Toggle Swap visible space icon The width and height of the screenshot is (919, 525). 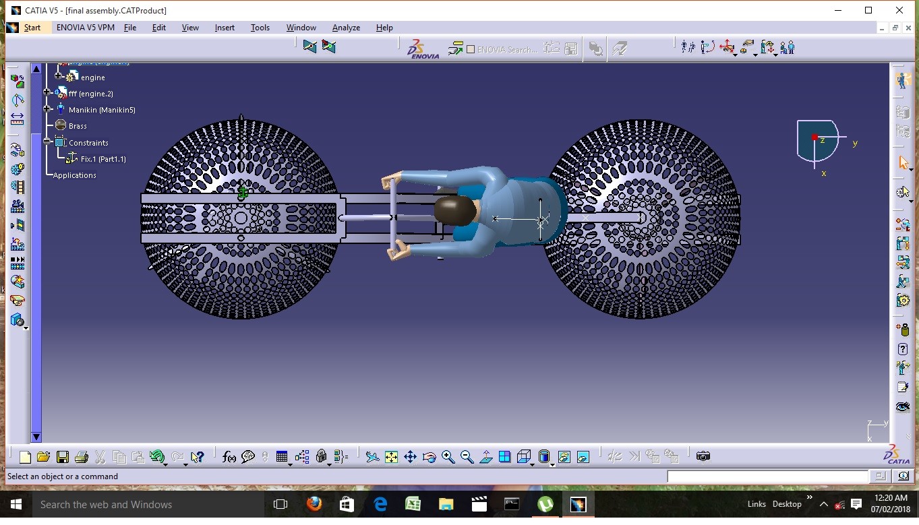[583, 457]
